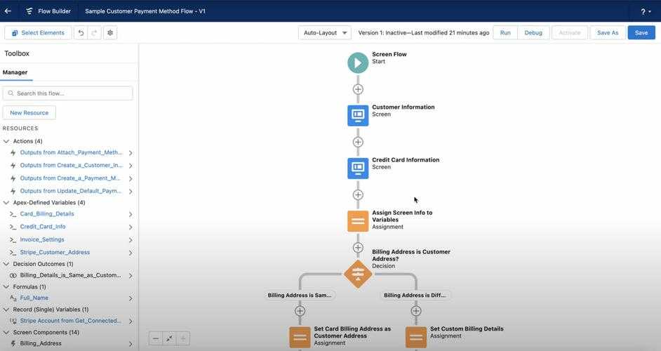Show details chevron for Outputs from Attach_Payment_Meth
This screenshot has width=661, height=351.
(131, 153)
